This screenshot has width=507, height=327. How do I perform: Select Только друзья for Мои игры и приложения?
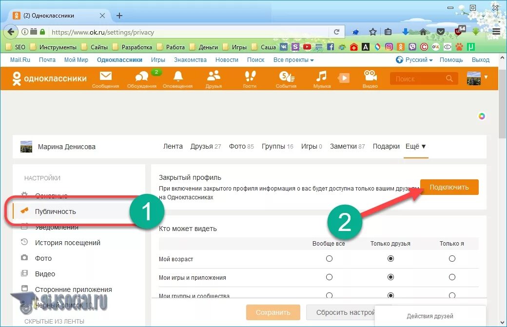click(x=390, y=277)
